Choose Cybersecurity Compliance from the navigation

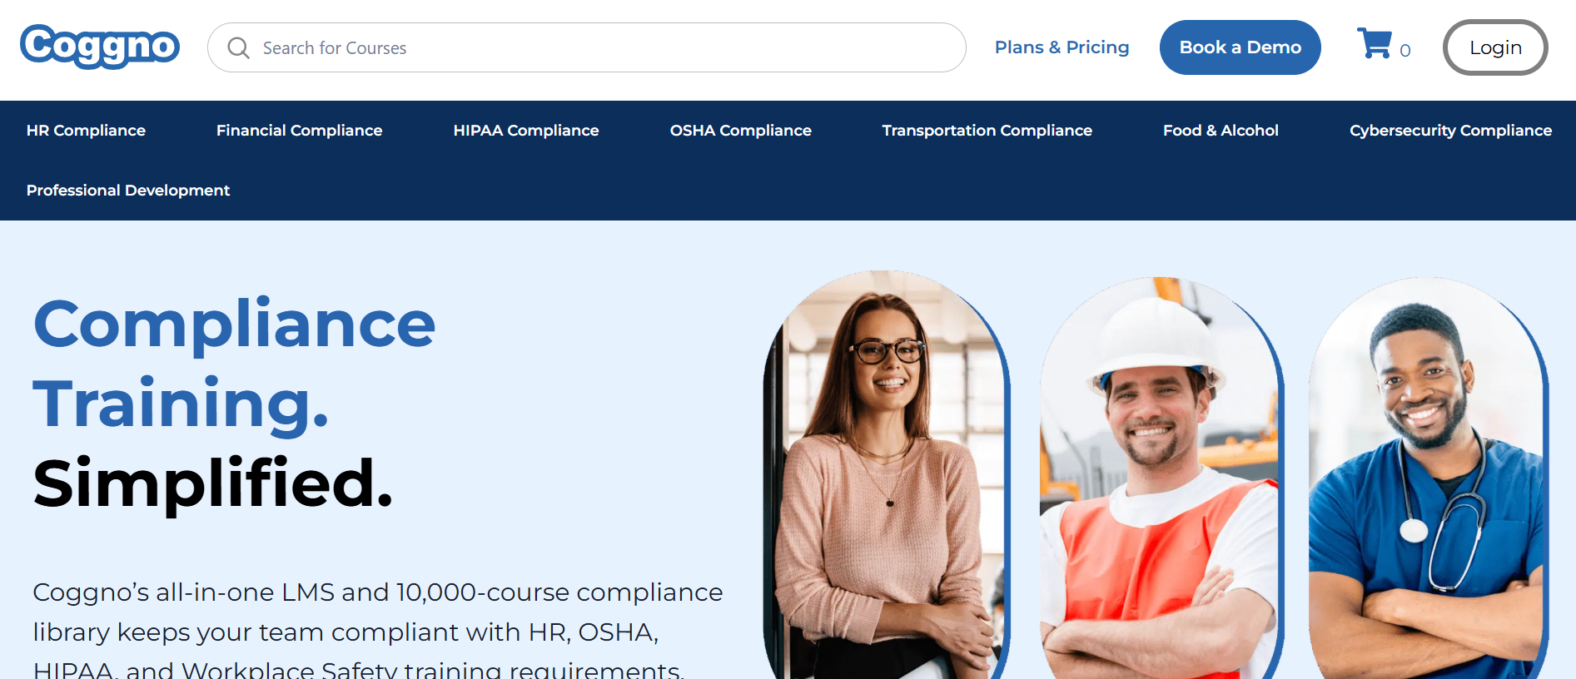point(1450,131)
